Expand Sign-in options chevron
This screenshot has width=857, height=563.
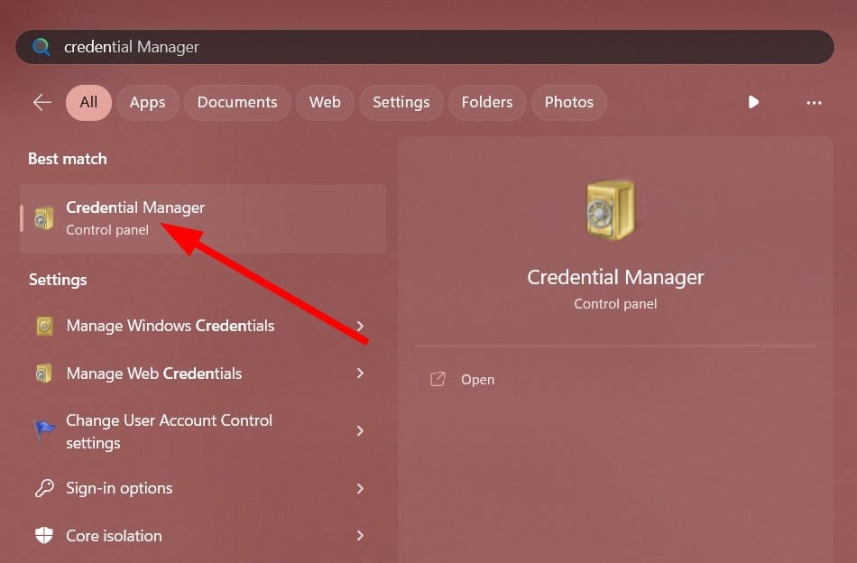[x=360, y=489]
